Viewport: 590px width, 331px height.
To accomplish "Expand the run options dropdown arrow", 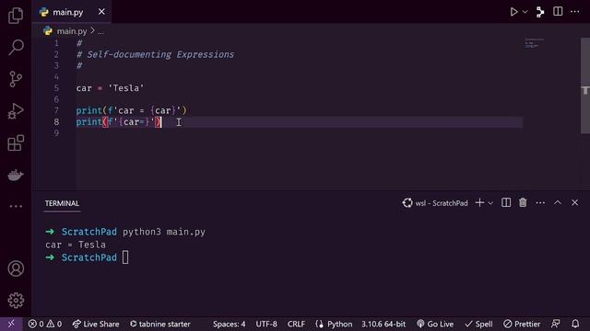I will pos(525,12).
